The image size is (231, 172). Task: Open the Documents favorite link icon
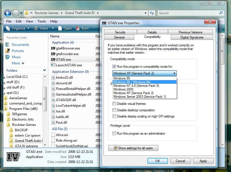coord(7,45)
